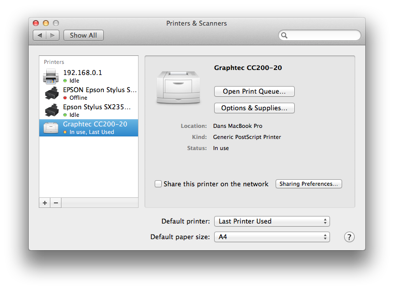The image size is (394, 290).
Task: Click 'In use, Last Used' status text
Action: pyautogui.click(x=92, y=132)
